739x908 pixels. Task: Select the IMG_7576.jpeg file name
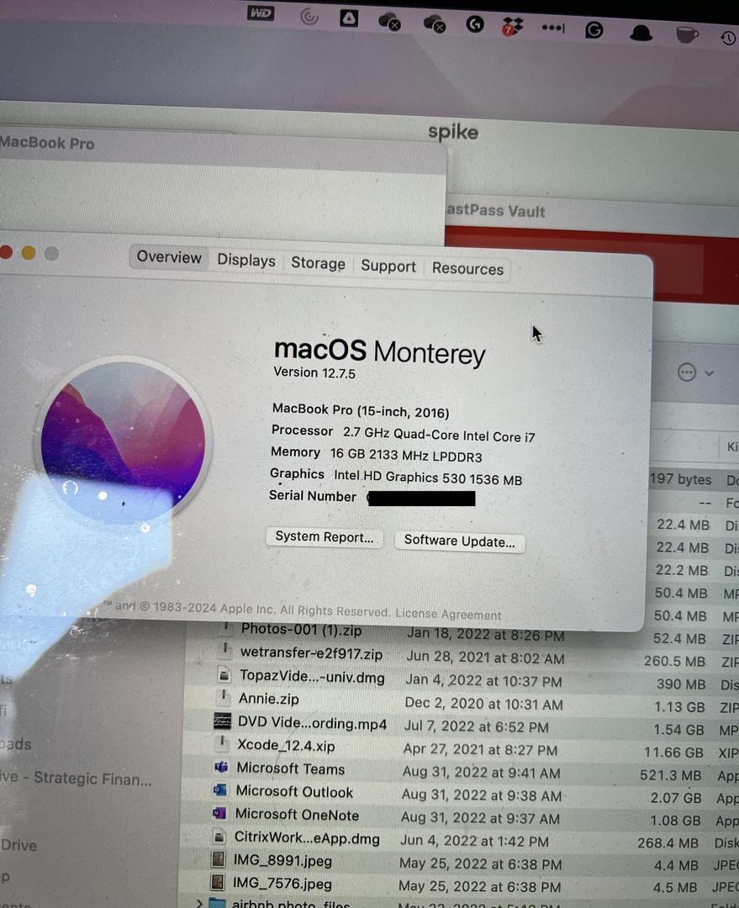[282, 883]
